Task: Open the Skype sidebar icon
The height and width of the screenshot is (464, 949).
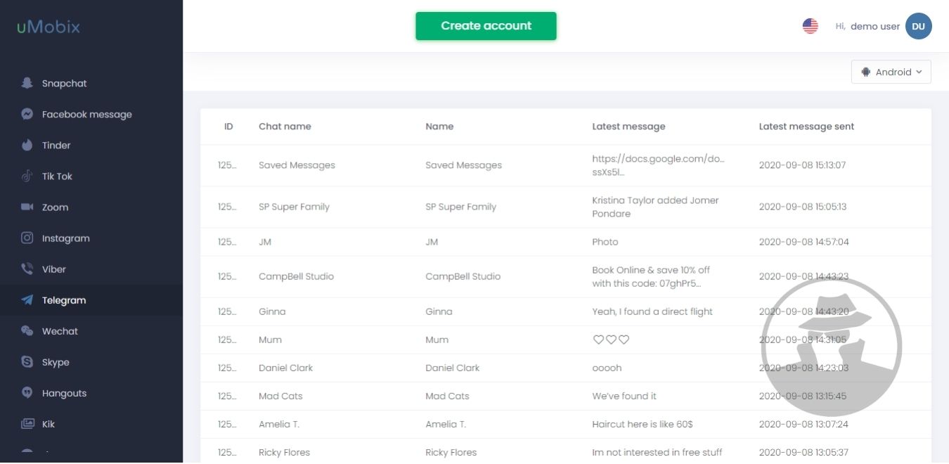Action: (x=27, y=362)
